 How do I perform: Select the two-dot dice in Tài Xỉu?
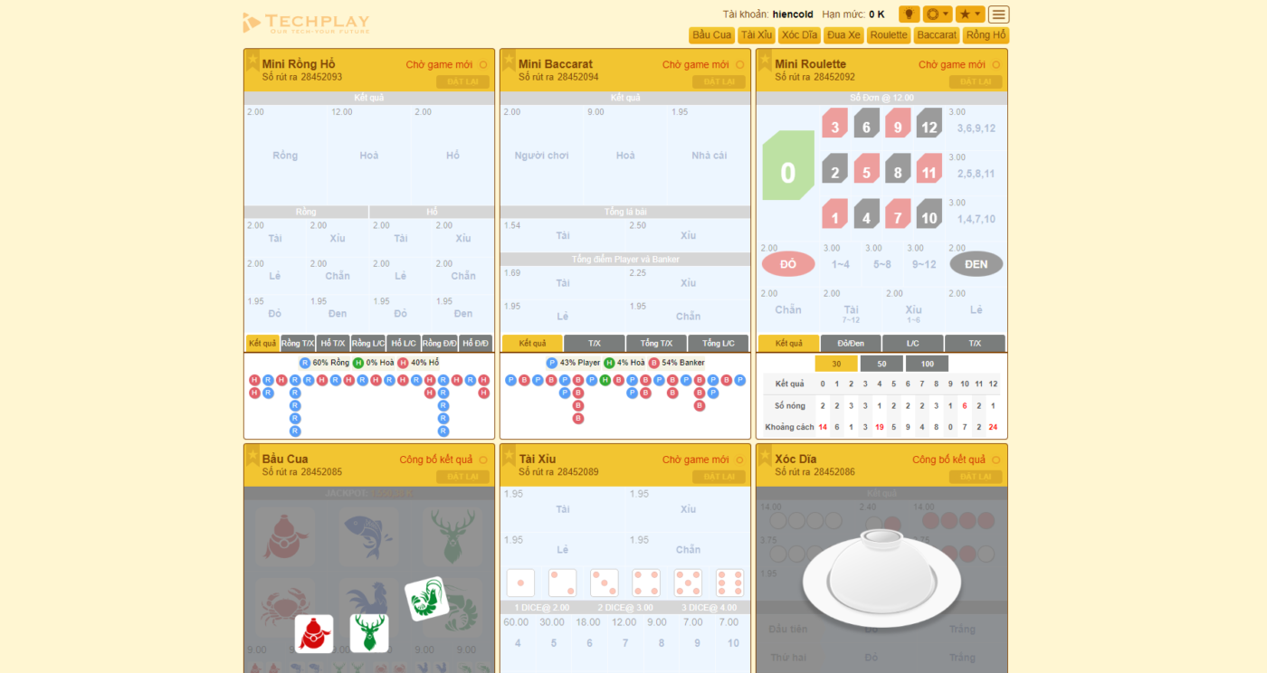562,583
